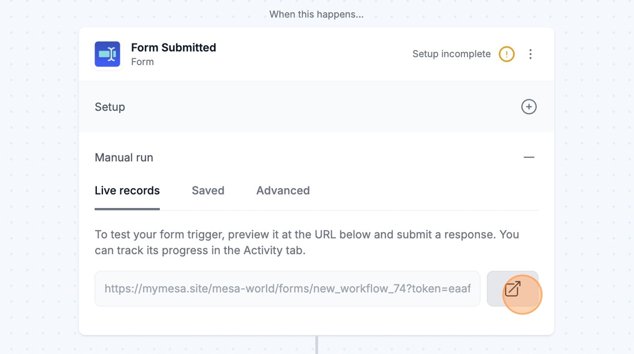This screenshot has height=354, width=634.
Task: Click the Form Submitted trigger title
Action: pos(173,48)
